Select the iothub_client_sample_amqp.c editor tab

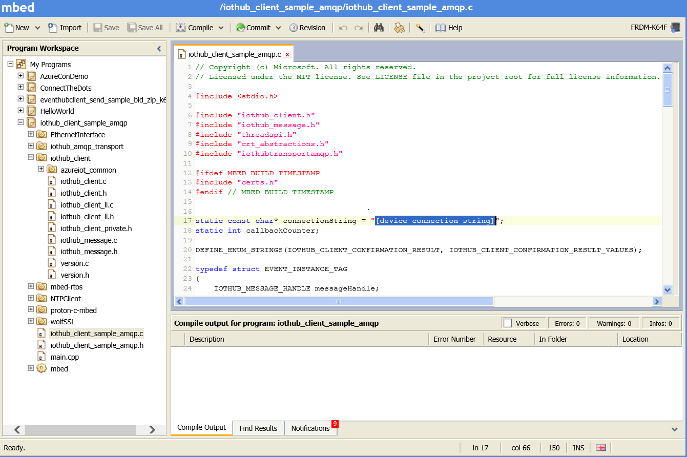(234, 54)
